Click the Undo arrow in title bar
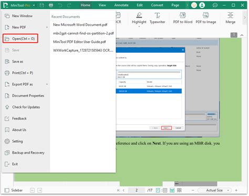 point(60,5)
